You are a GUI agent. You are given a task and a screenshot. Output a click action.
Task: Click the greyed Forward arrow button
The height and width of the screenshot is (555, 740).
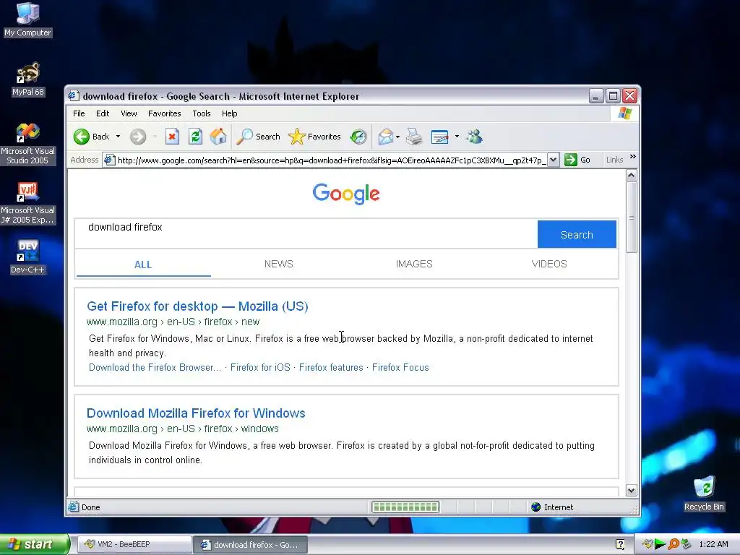(138, 137)
